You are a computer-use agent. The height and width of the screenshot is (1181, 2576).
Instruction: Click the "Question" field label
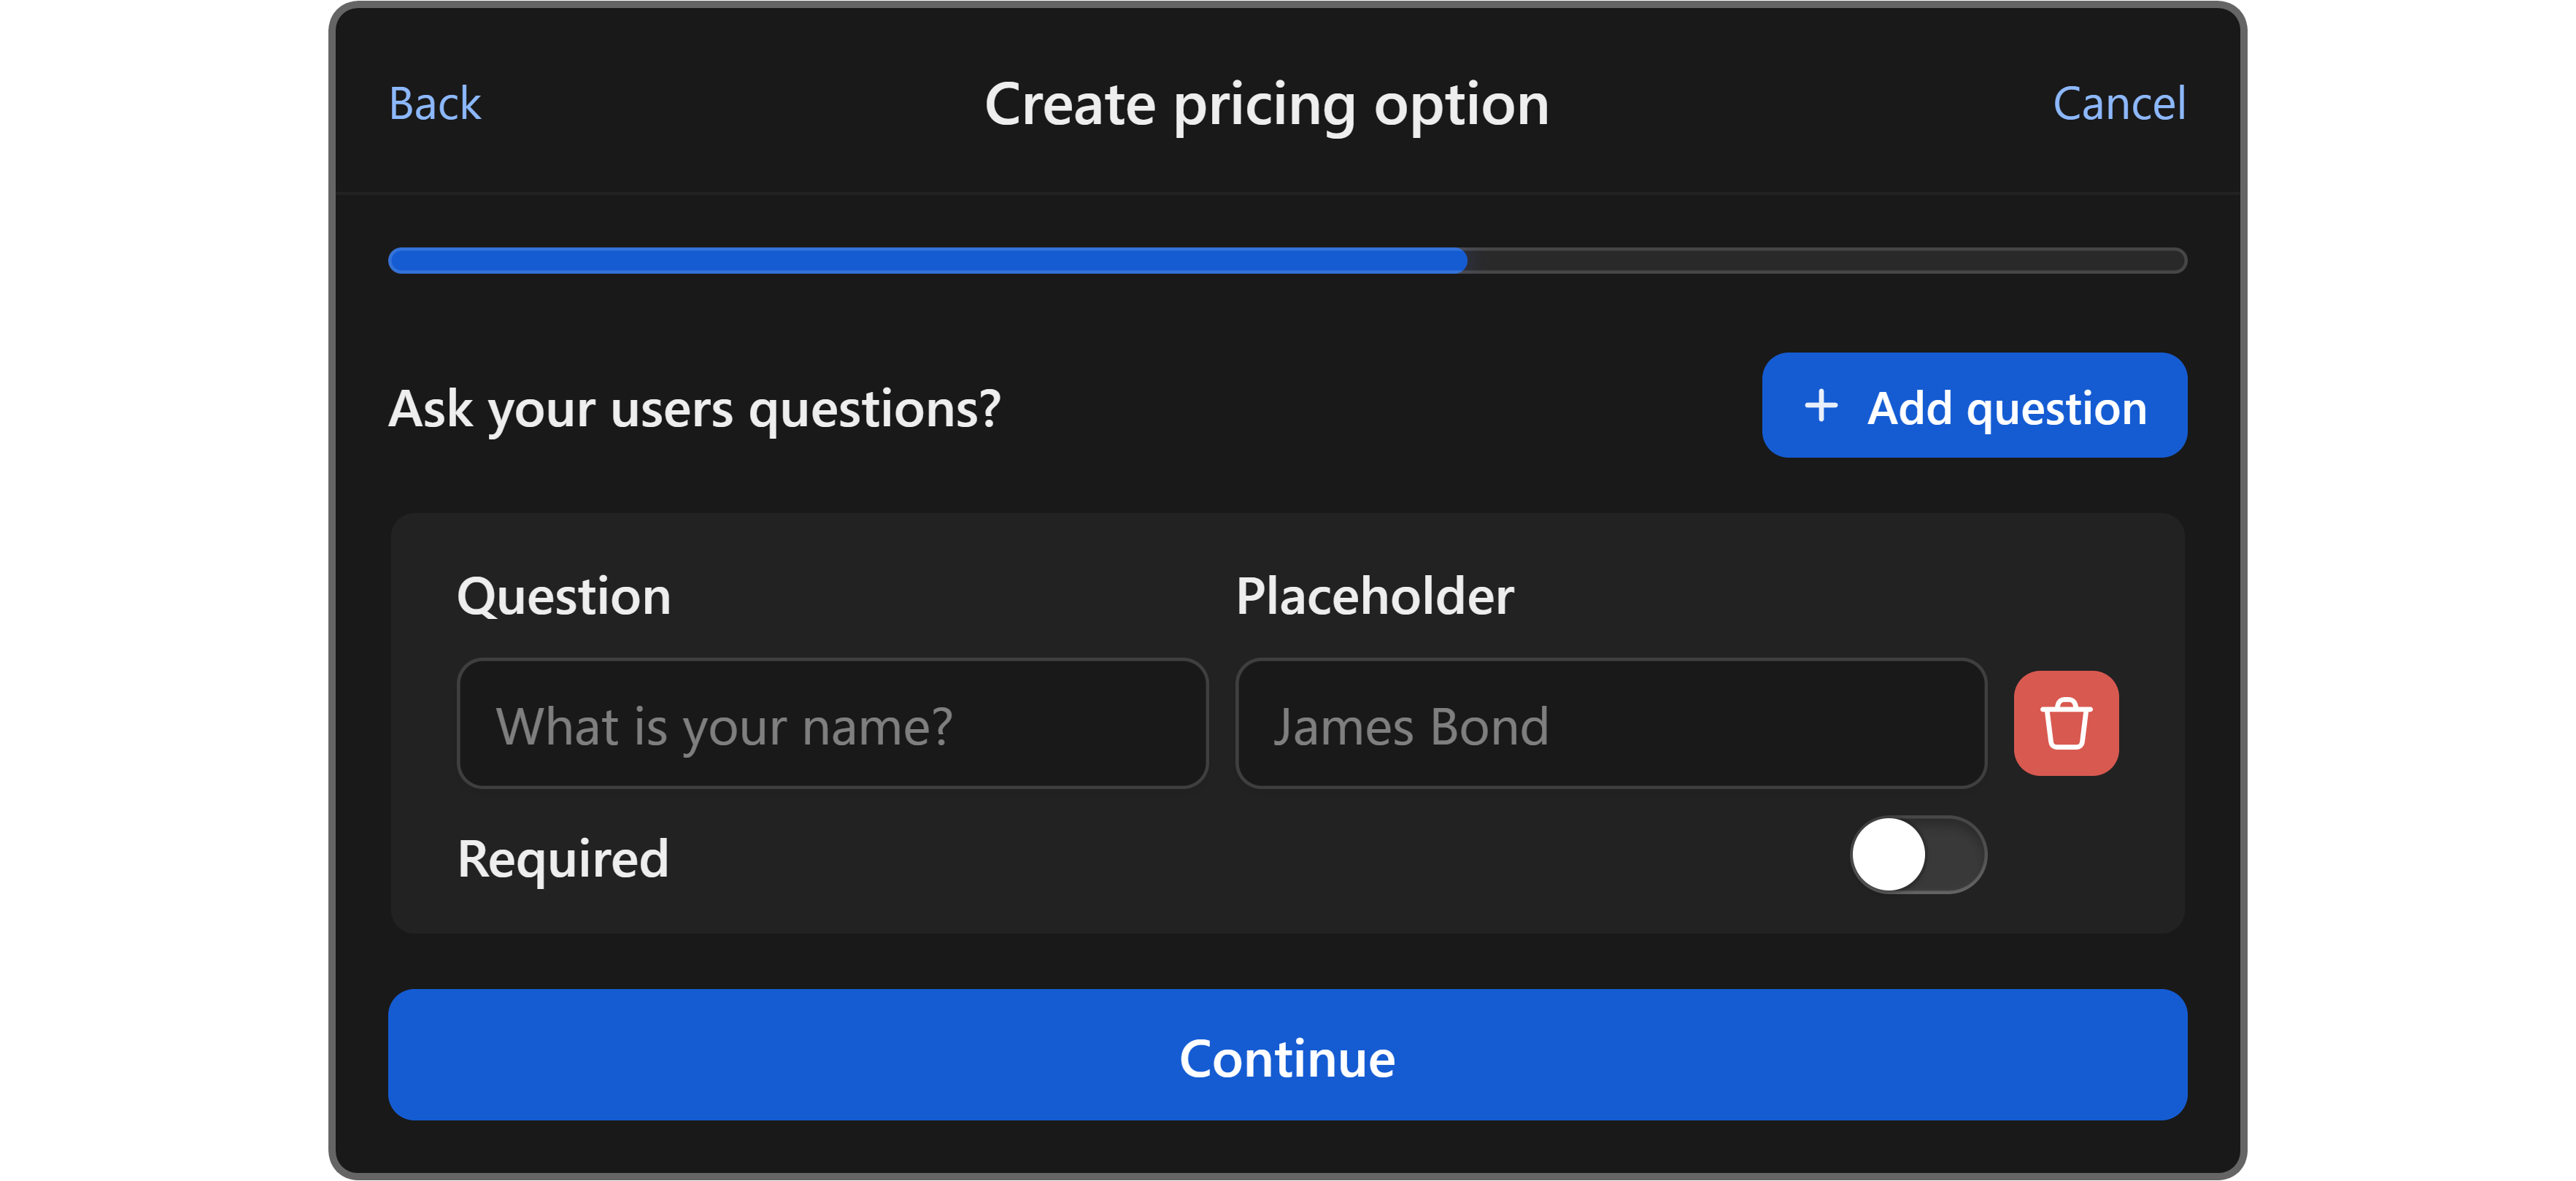click(x=563, y=597)
